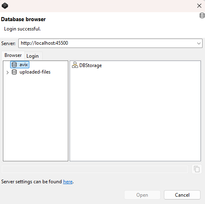Screen dimensions: 205x204
Task: Click the database icon in top-right corner
Action: pyautogui.click(x=202, y=15)
